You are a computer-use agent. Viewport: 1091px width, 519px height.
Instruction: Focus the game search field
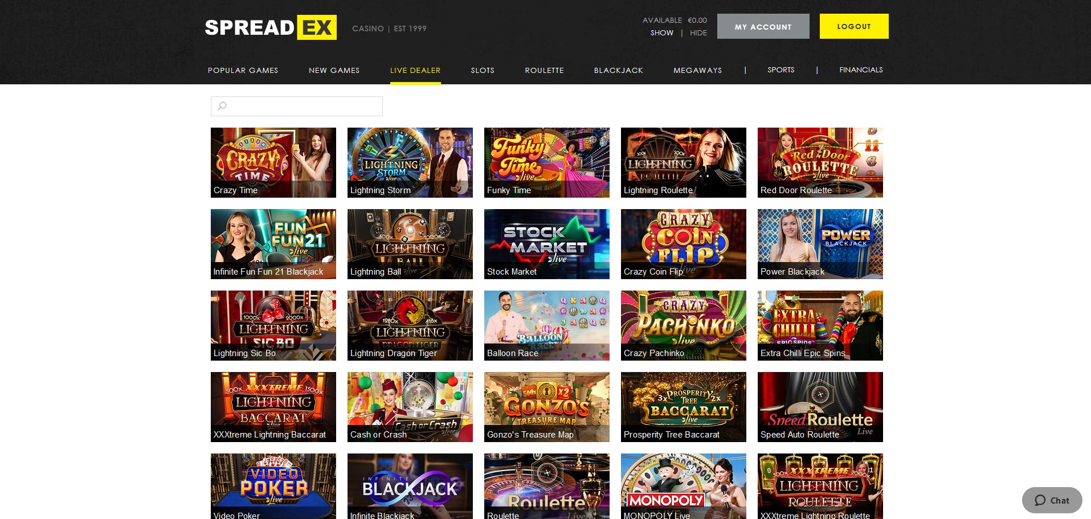297,106
